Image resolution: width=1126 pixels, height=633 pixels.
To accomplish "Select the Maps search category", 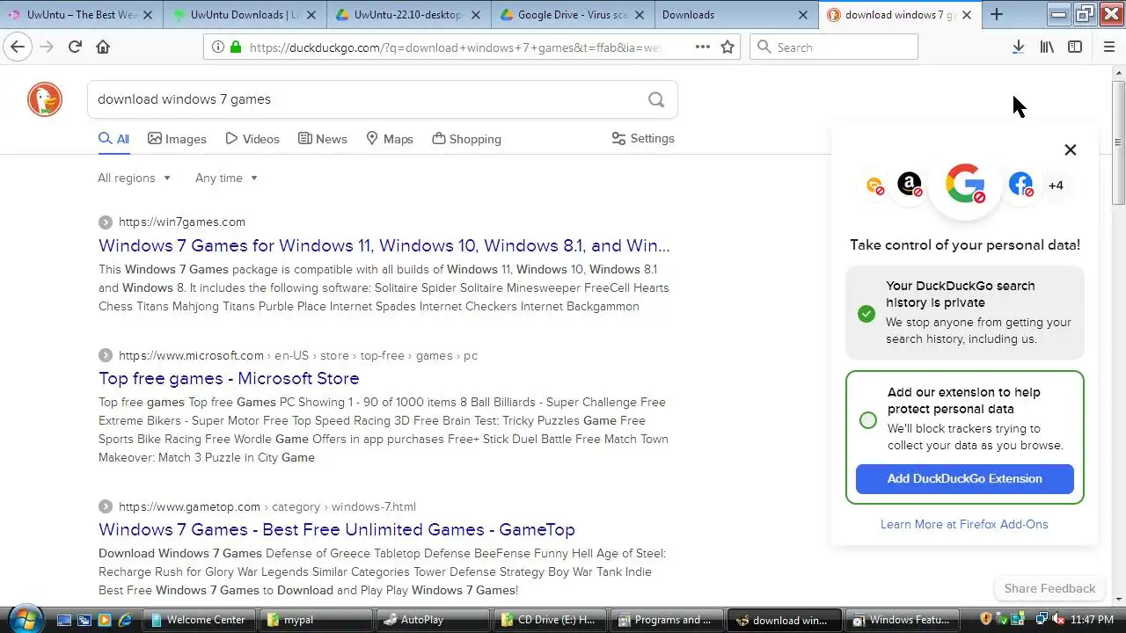I will [x=390, y=139].
